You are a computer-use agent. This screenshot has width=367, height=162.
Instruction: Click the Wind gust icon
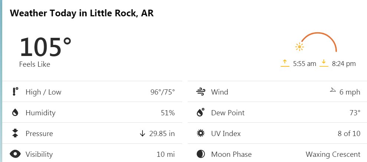pyautogui.click(x=201, y=92)
